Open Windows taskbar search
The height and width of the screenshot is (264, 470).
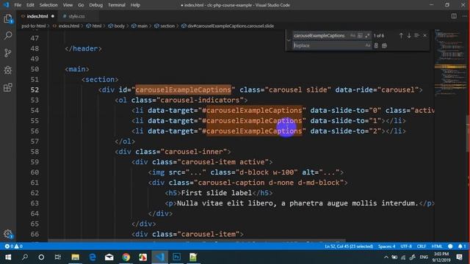(x=25, y=257)
